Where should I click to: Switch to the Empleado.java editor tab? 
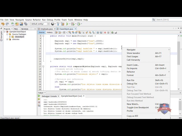[47, 29]
